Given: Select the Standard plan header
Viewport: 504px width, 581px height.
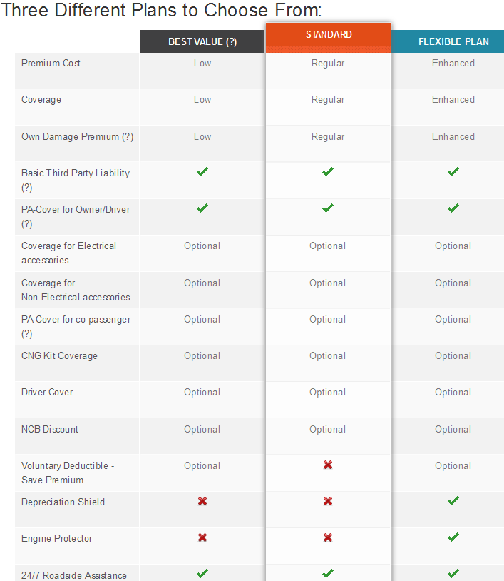Looking at the screenshot, I should (x=329, y=35).
